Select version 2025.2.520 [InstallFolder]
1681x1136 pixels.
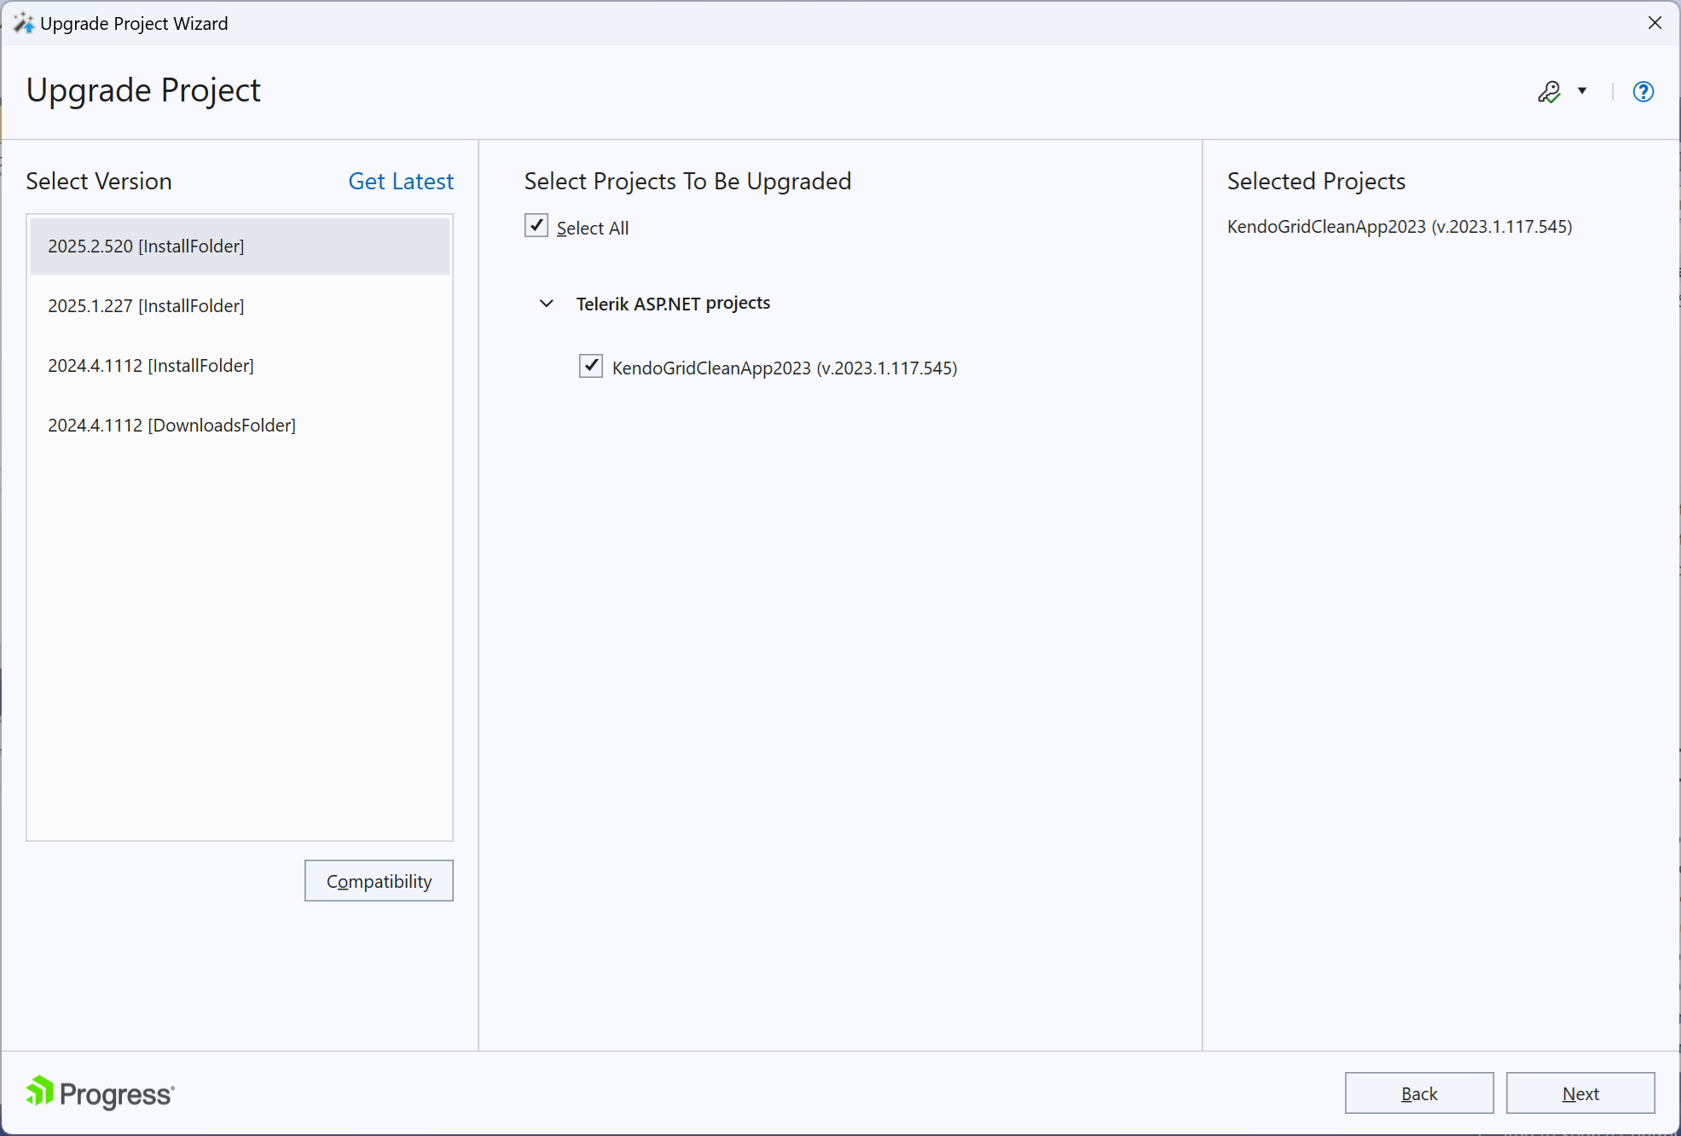pos(146,246)
